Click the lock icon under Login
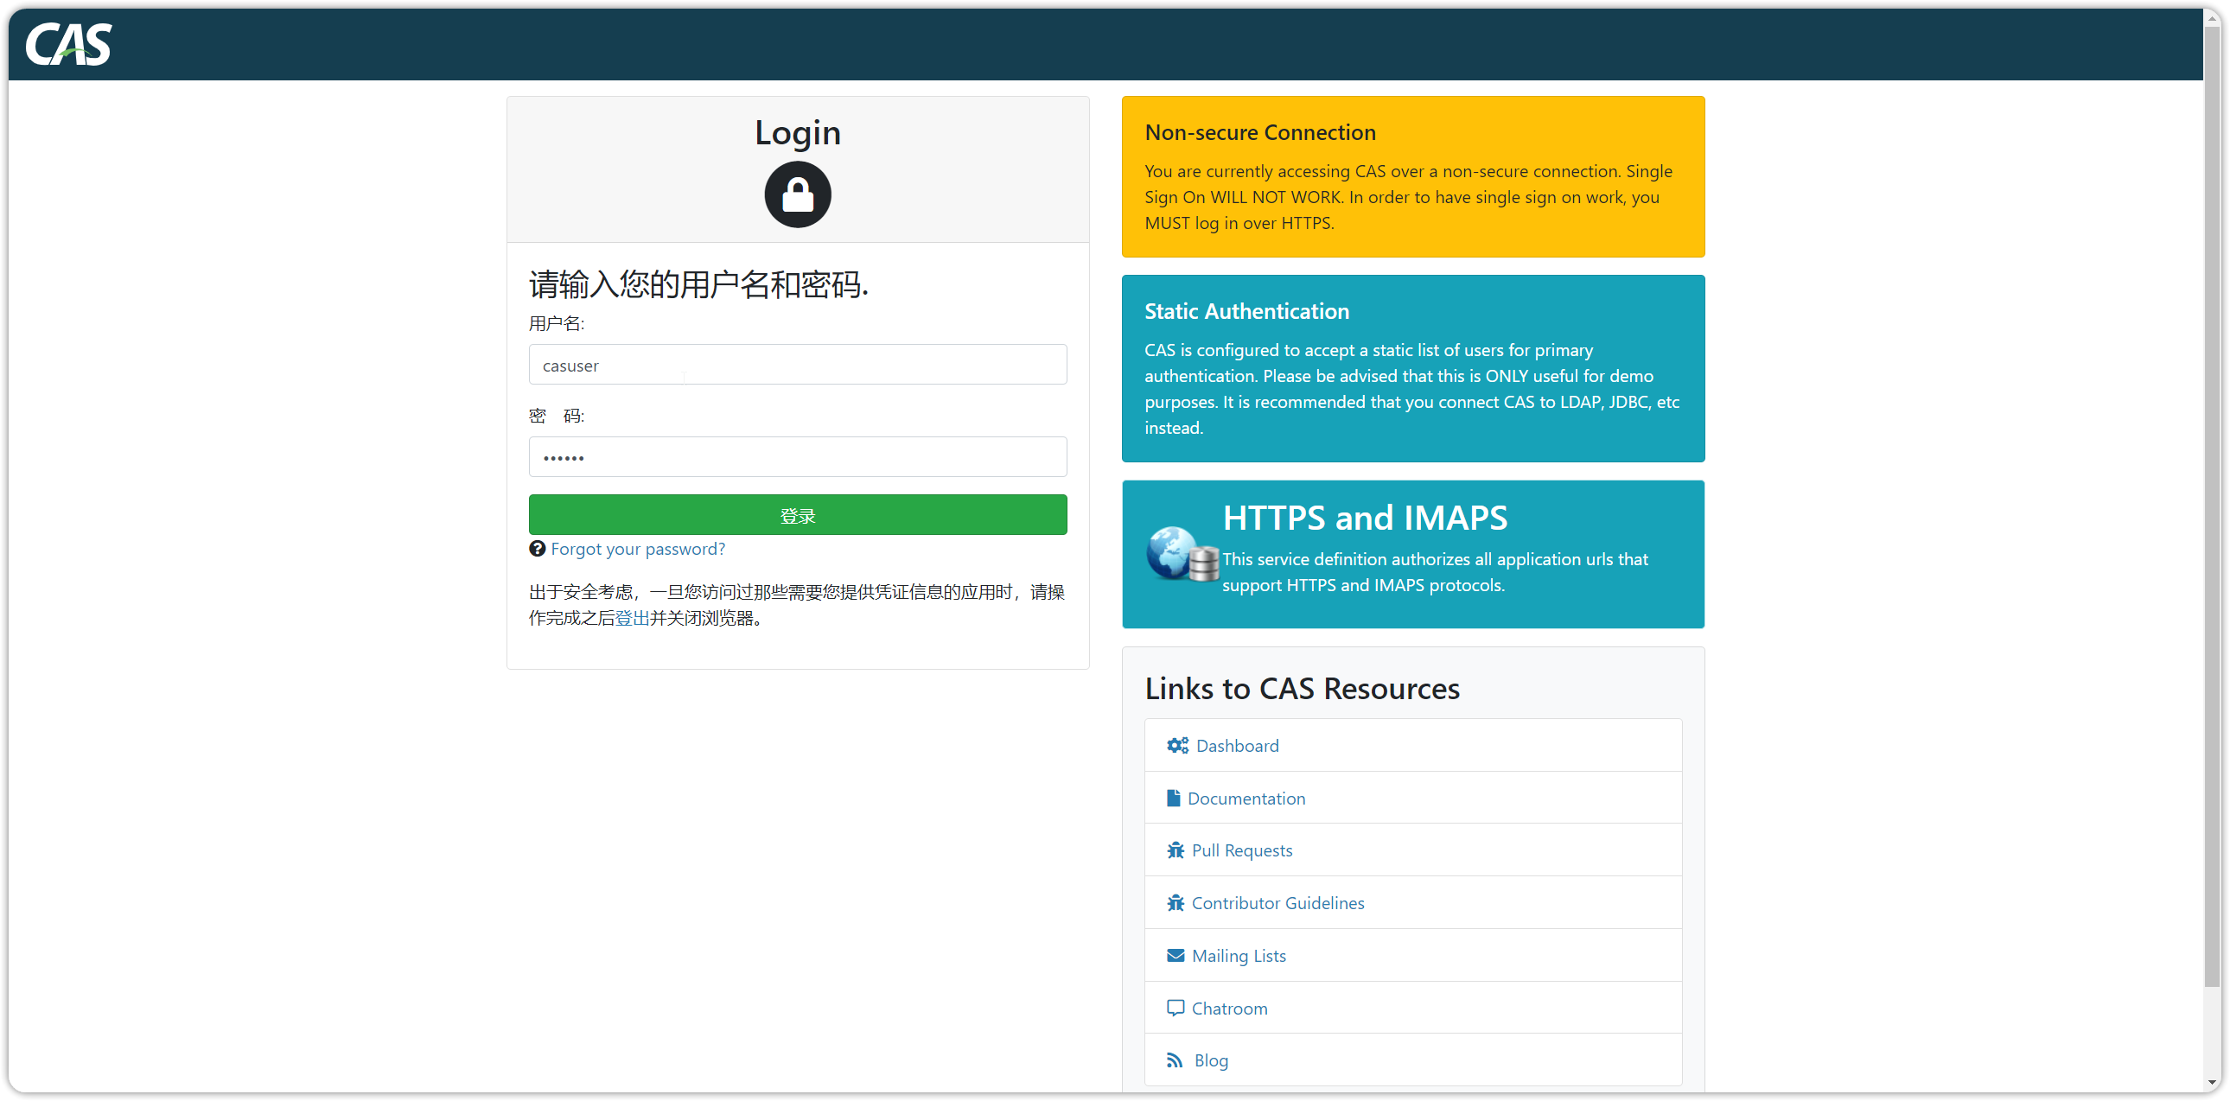The image size is (2230, 1101). click(x=797, y=194)
